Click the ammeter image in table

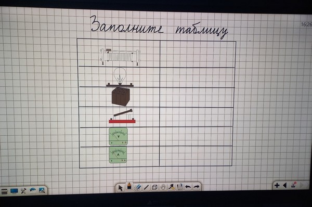click(118, 155)
